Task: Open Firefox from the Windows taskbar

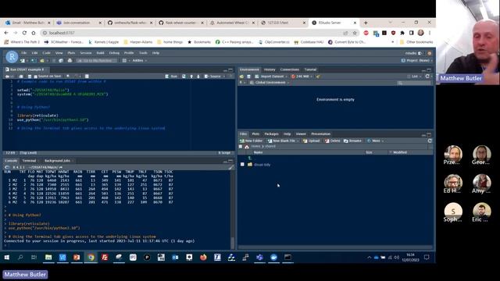Action: pyautogui.click(x=203, y=258)
